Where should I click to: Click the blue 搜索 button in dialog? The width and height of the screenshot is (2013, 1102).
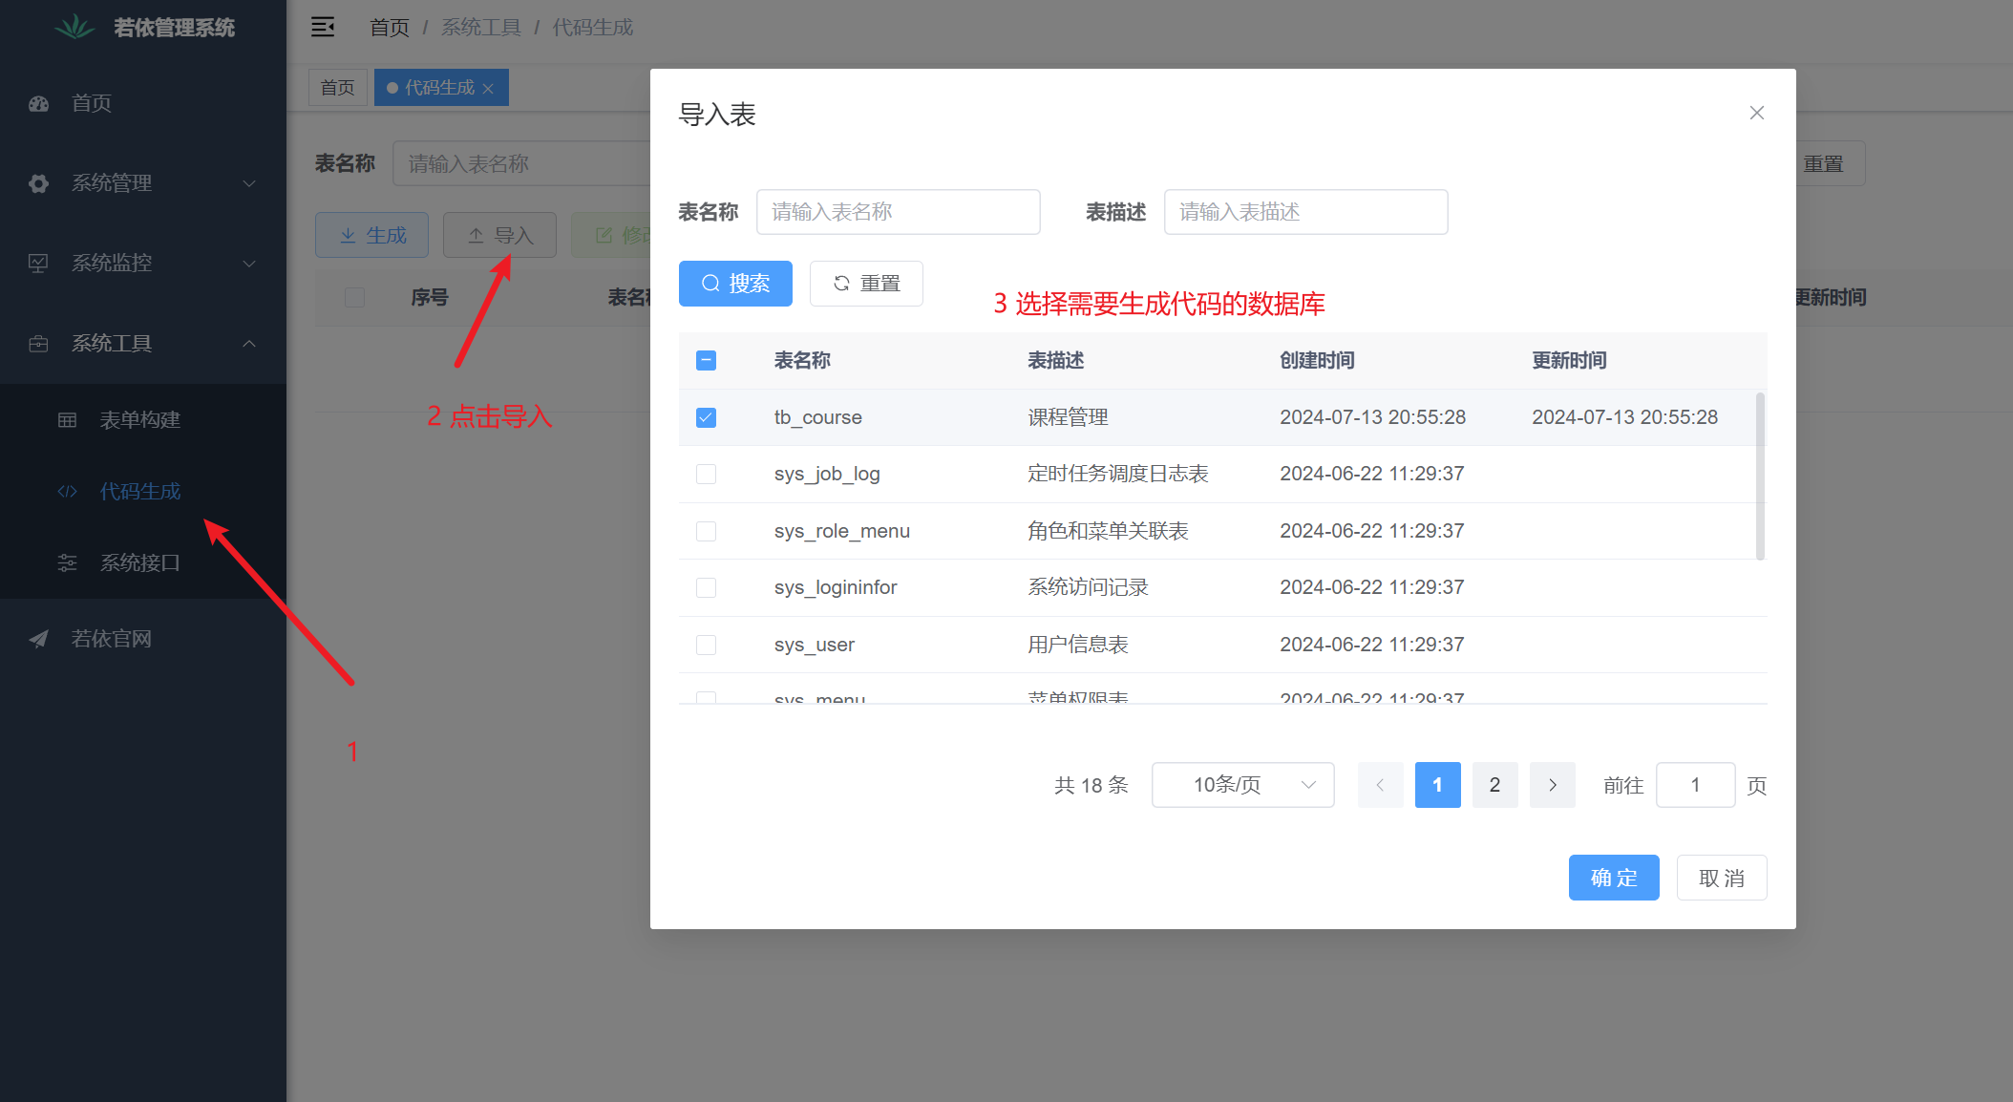pyautogui.click(x=735, y=284)
